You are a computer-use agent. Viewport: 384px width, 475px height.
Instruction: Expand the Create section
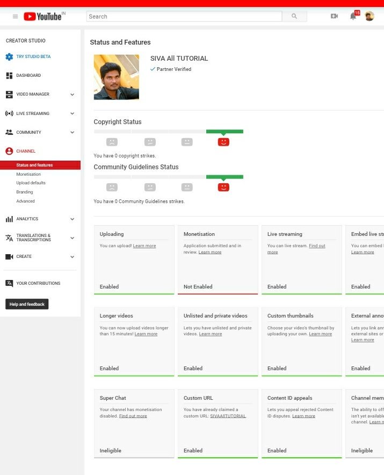[73, 257]
